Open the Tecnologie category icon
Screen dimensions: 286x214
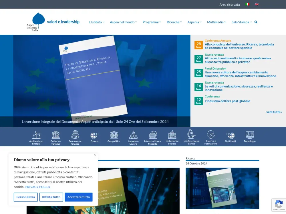click(x=249, y=135)
